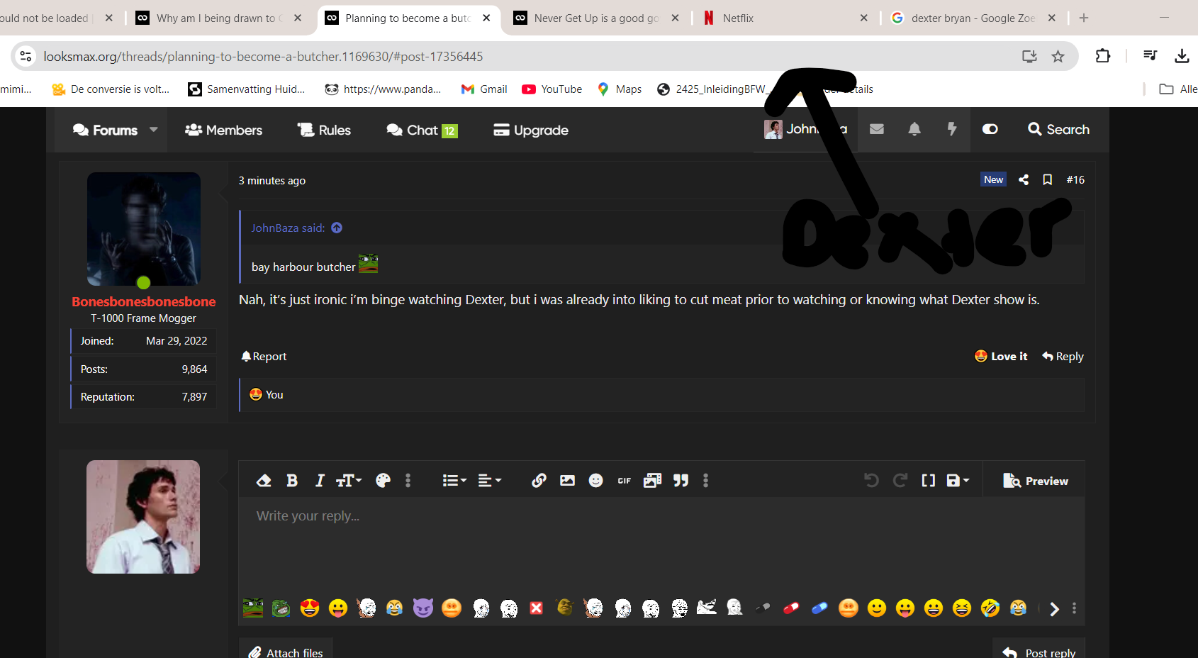Bookmark this page with star icon
Screen dimensions: 1198x658
[1058, 57]
